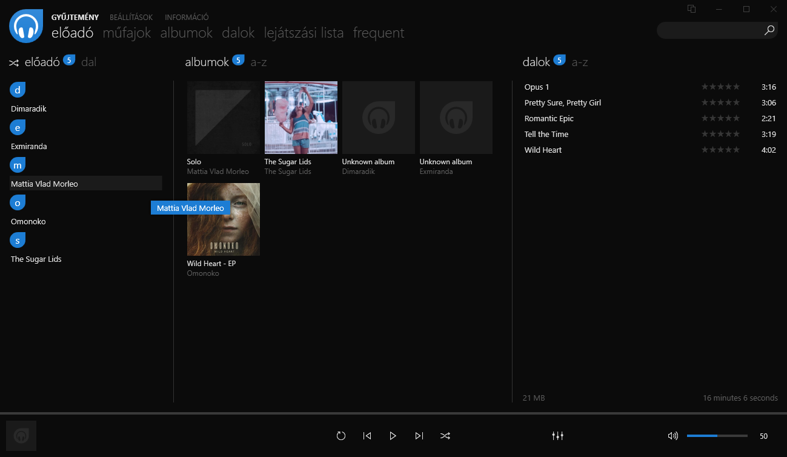Select the song Romantic Epic

coord(549,118)
